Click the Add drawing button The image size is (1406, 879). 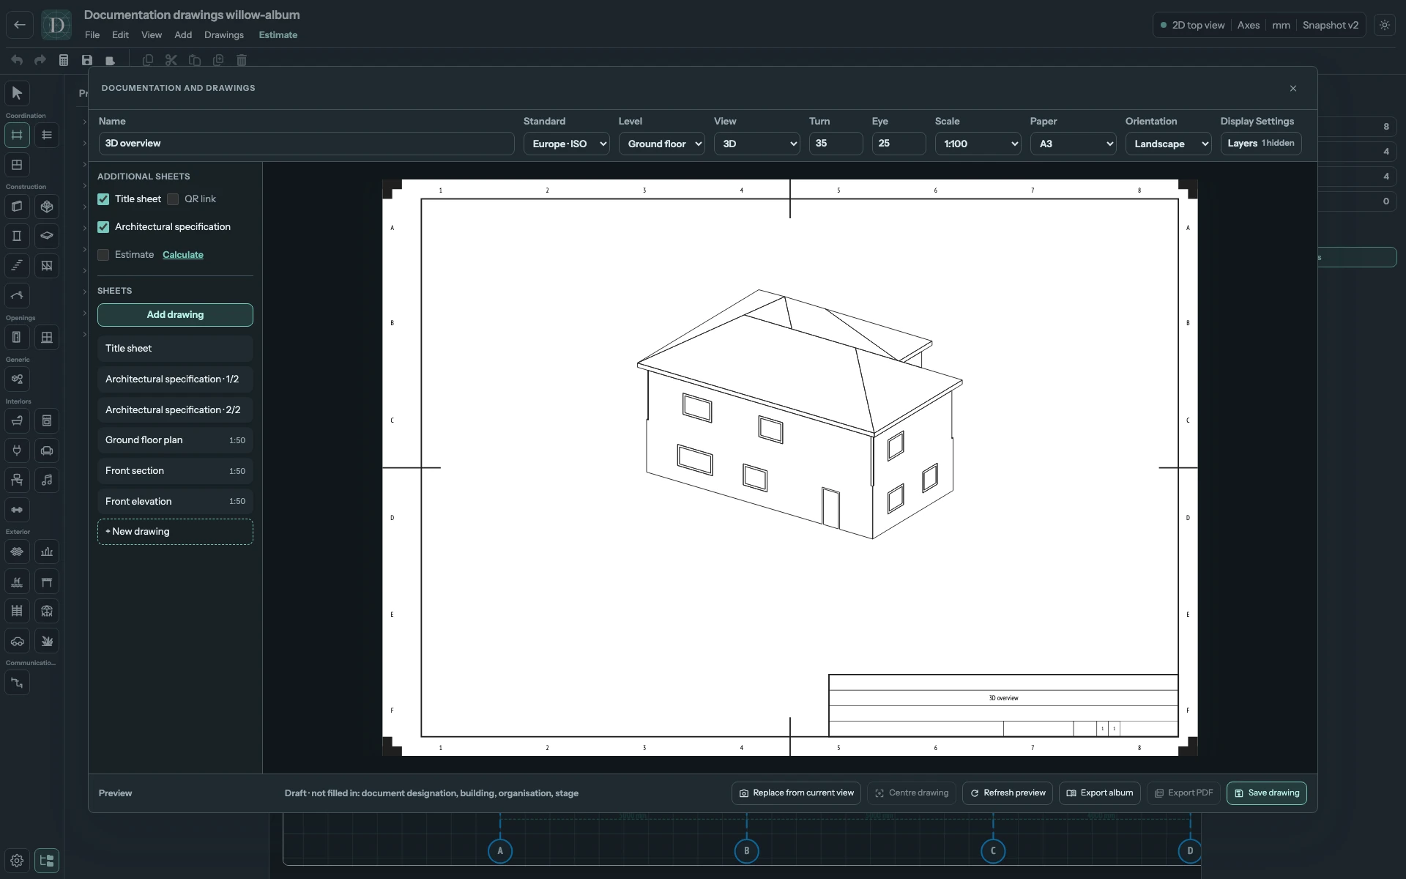tap(175, 315)
